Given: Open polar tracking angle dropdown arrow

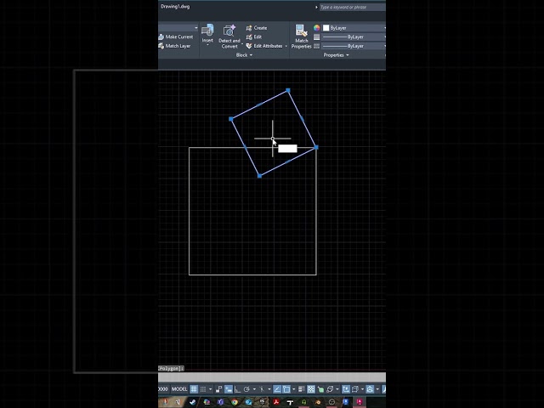Looking at the screenshot, I should pos(254,389).
